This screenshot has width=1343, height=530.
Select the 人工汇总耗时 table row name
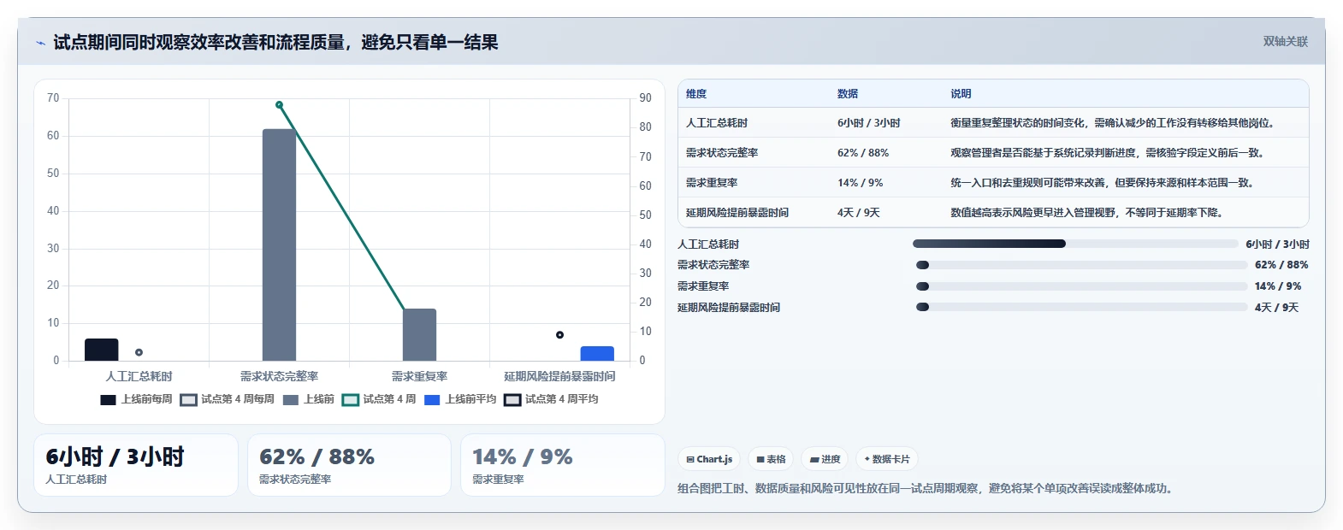pyautogui.click(x=717, y=123)
